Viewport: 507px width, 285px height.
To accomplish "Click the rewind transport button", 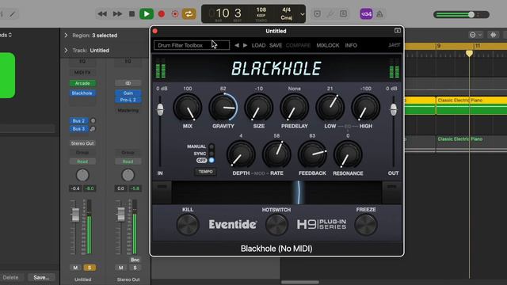I will (102, 14).
